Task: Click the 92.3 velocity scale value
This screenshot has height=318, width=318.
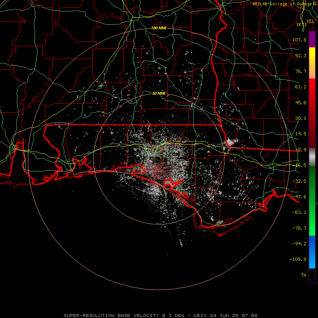Action: 301,55
